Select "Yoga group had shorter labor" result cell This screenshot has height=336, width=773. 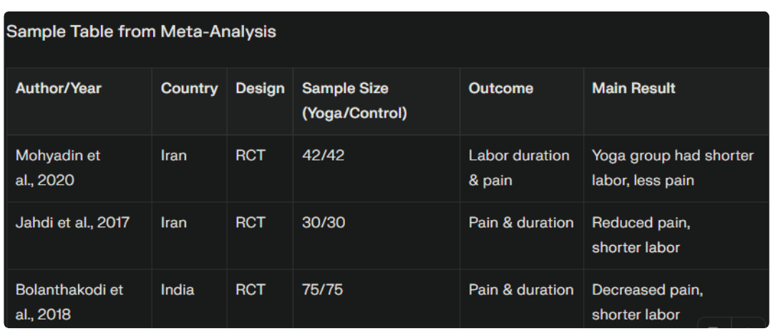(x=672, y=168)
